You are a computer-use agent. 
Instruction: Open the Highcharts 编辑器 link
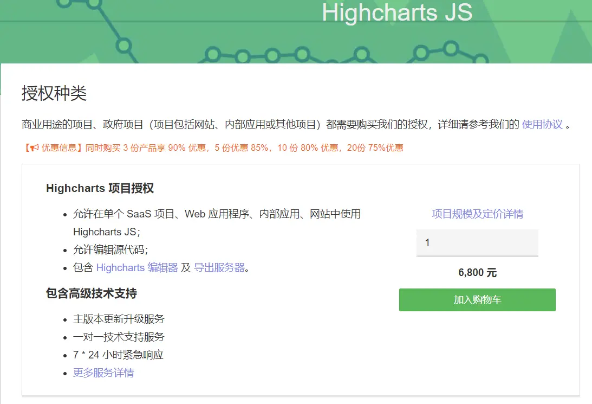click(137, 267)
